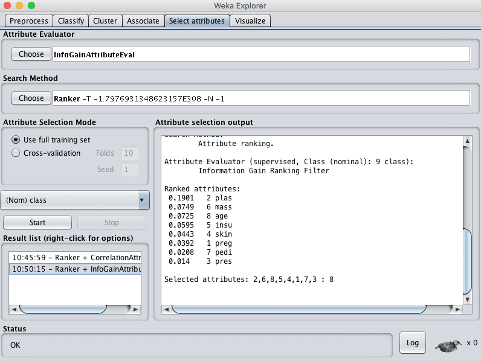Image resolution: width=481 pixels, height=361 pixels.
Task: Click the x 0 task counter
Action: coord(472,343)
